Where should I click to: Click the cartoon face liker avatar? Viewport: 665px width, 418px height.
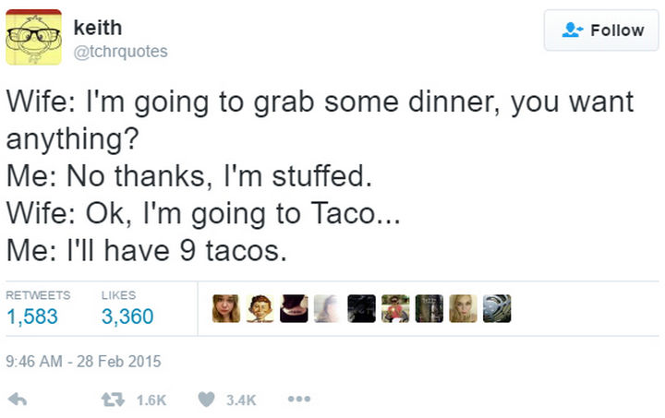click(x=260, y=309)
